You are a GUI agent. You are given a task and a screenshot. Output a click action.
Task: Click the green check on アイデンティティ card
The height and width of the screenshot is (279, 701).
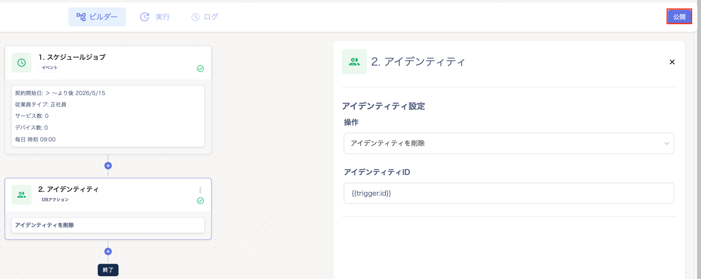coord(200,201)
